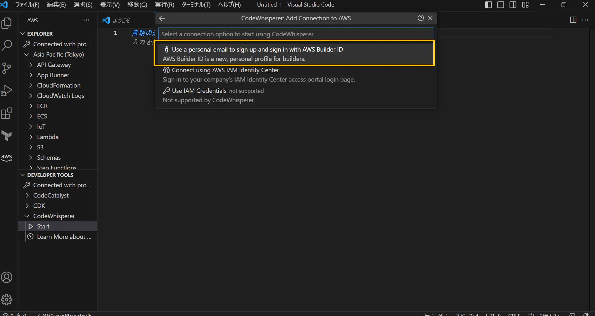
Task: Open the Search view in activity bar
Action: click(x=7, y=46)
